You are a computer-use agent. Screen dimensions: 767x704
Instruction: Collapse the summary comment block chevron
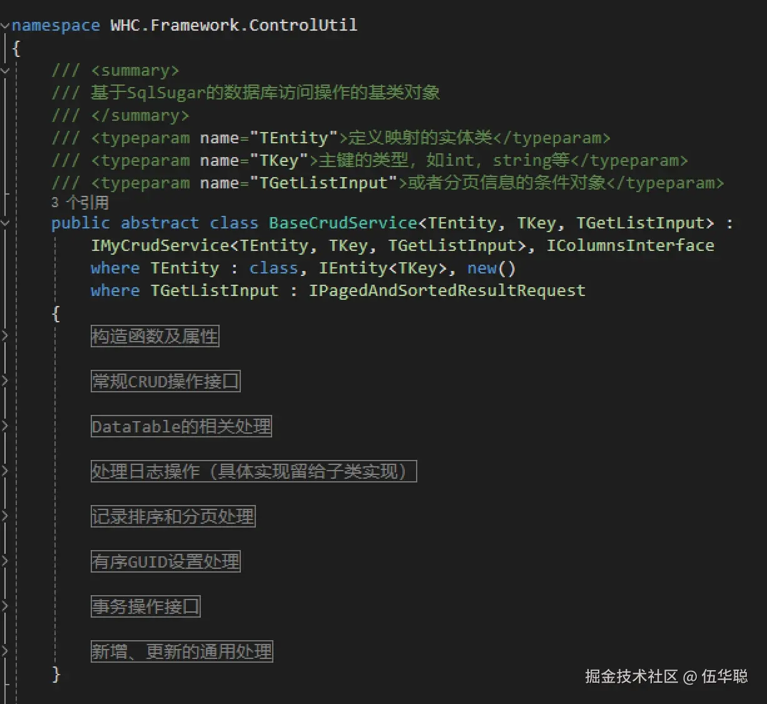tap(5, 71)
